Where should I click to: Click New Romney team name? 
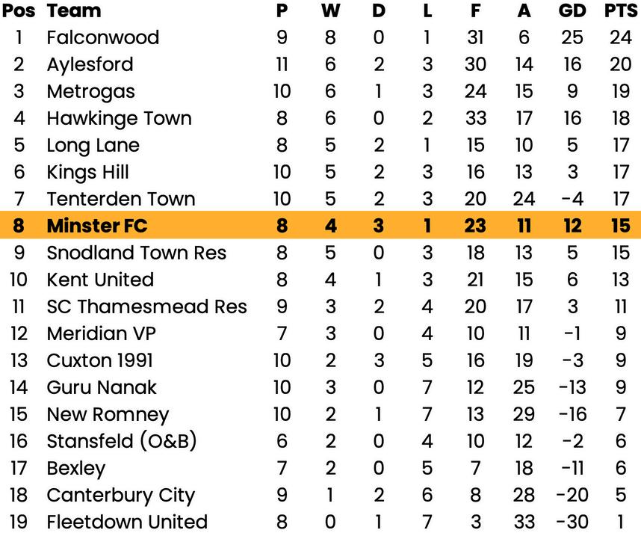108,414
